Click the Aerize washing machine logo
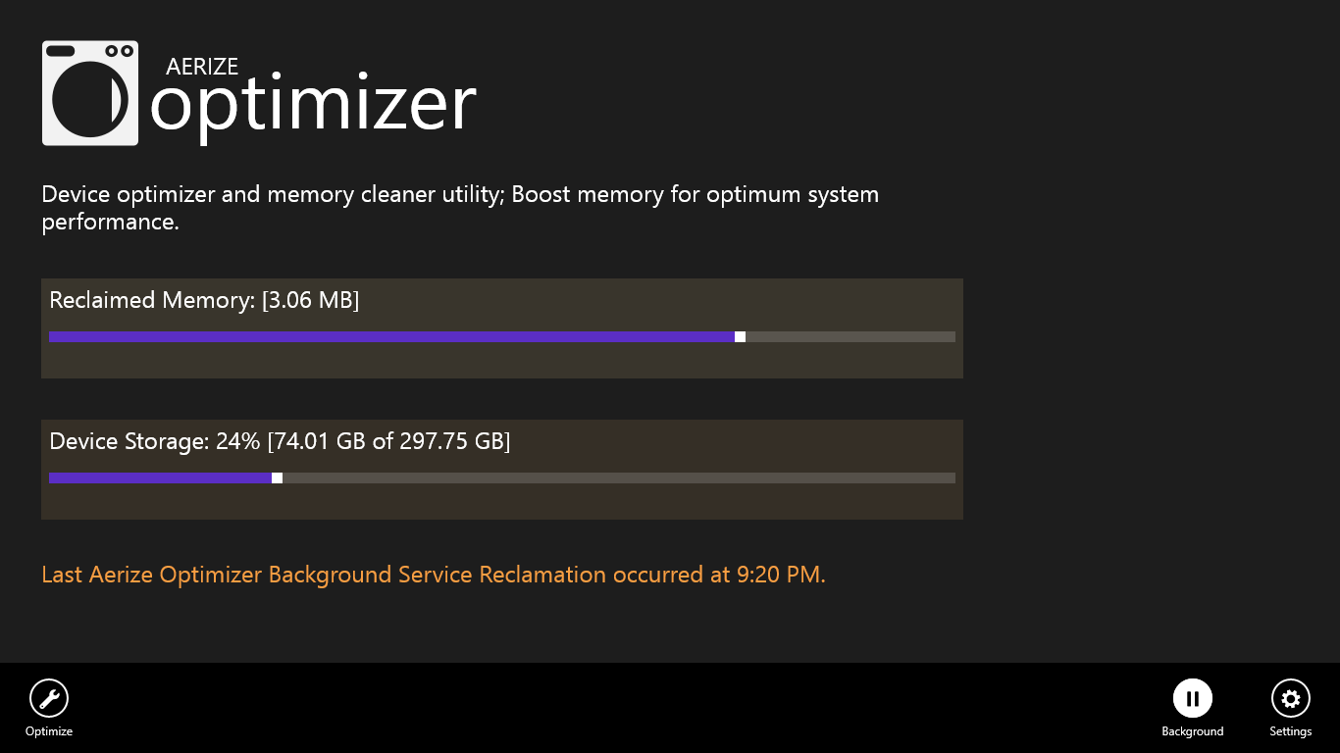The image size is (1340, 753). pyautogui.click(x=91, y=93)
